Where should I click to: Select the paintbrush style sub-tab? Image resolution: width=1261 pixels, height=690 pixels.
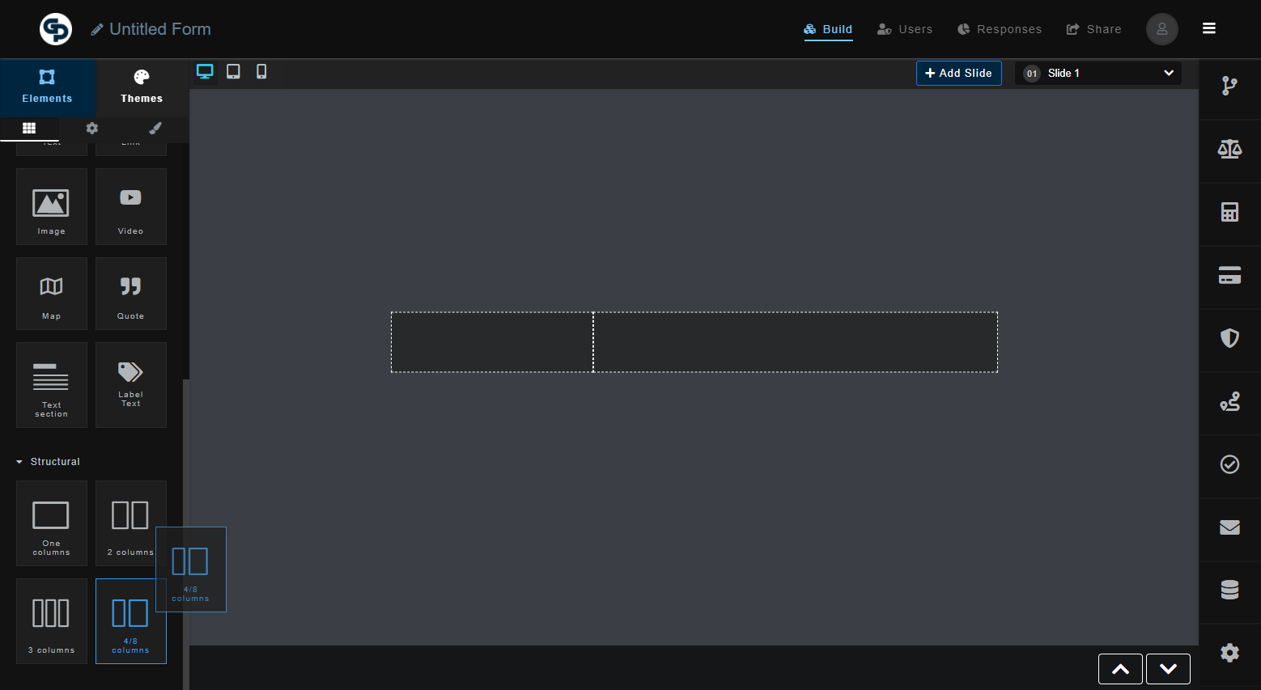click(x=155, y=128)
